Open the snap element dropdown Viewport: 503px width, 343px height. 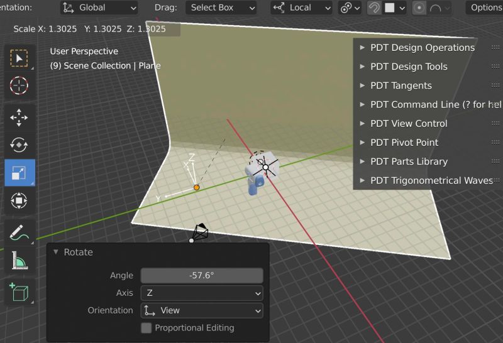(394, 8)
